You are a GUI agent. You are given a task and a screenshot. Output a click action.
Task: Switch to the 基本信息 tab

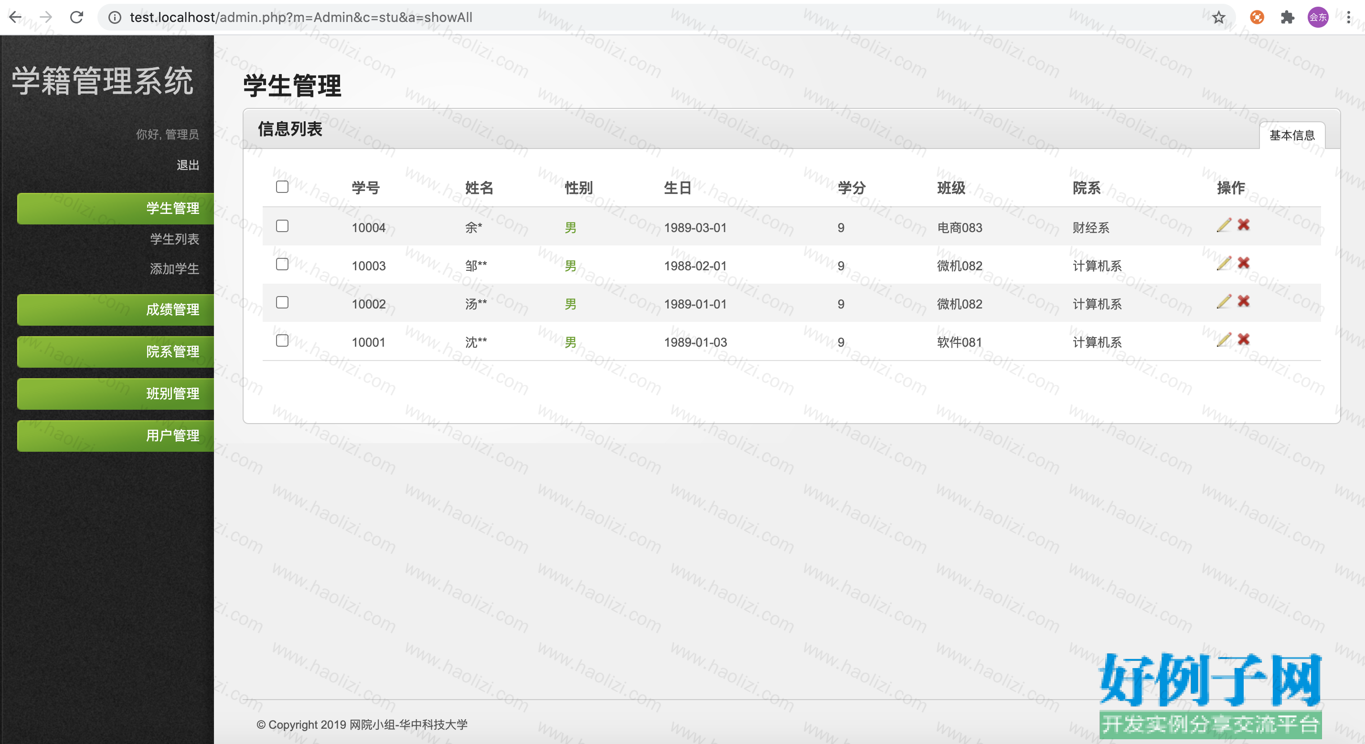tap(1292, 136)
